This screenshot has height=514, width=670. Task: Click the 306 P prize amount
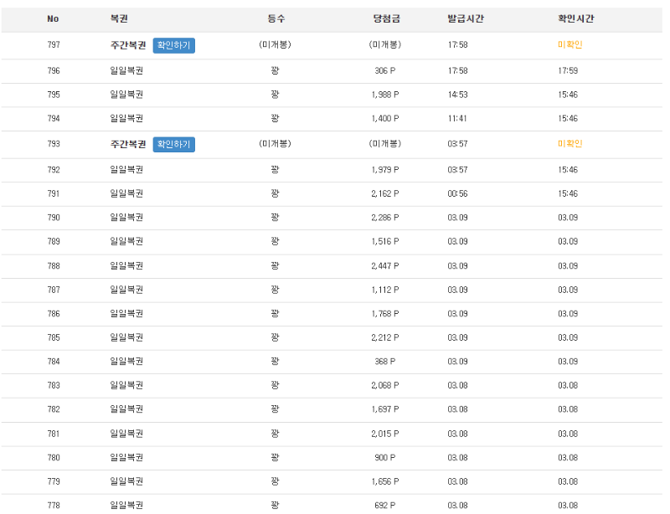(385, 71)
